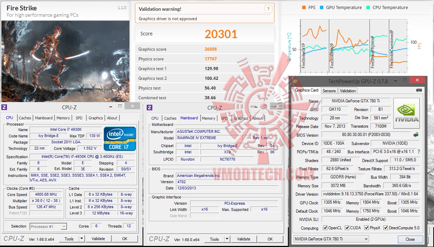Open Tools dropdown arrow in Mainboard CPU-Z window
Image resolution: width=434 pixels, height=247 pixels.
[227, 239]
